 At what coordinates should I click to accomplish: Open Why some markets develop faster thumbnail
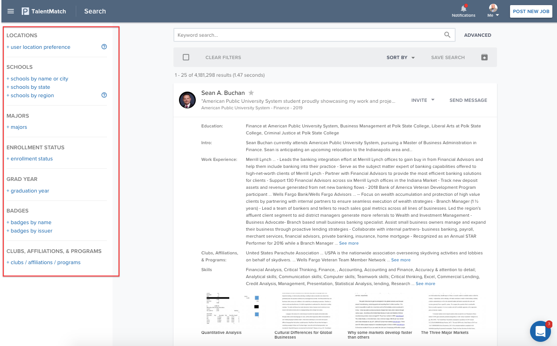click(x=380, y=312)
